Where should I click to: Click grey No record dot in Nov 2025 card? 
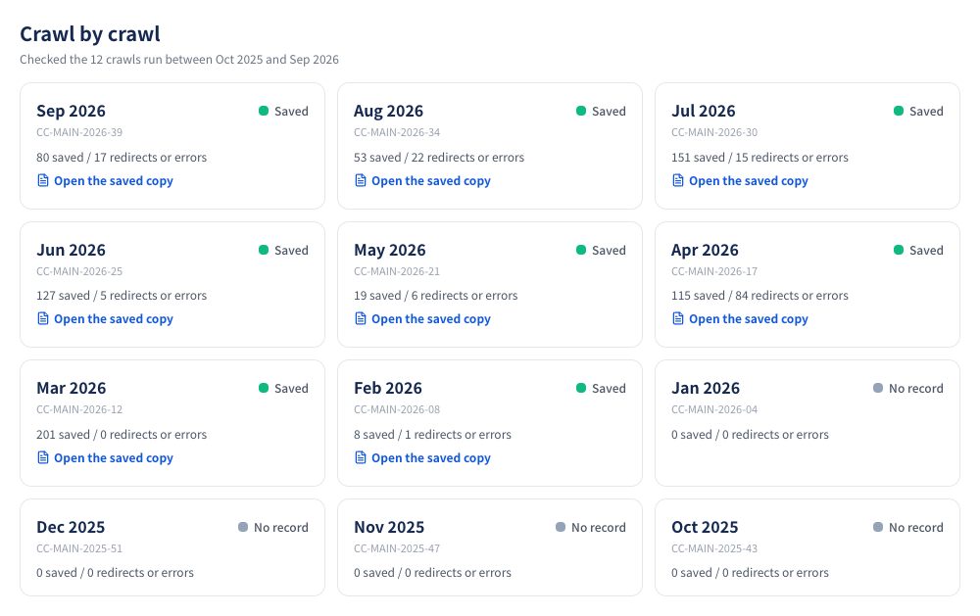coord(561,527)
